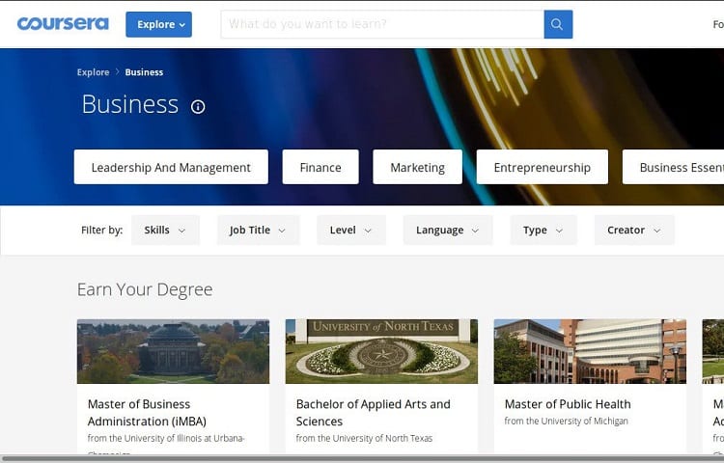The image size is (724, 463).
Task: Click the 'Filter by:' label
Action: tap(101, 231)
